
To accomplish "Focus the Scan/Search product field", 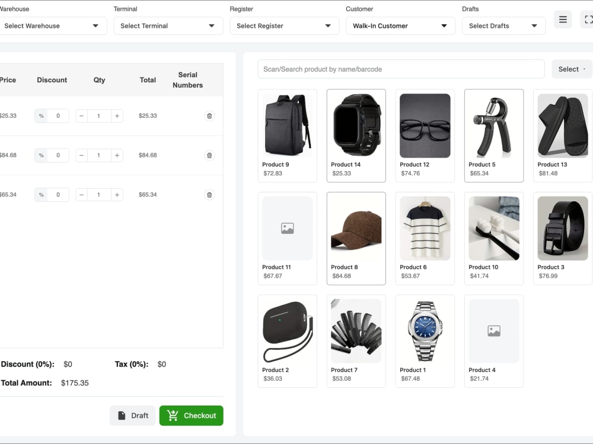I will pos(401,69).
